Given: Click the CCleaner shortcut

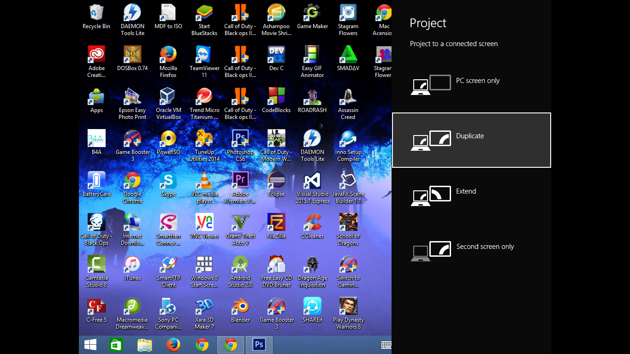Looking at the screenshot, I should [x=312, y=226].
